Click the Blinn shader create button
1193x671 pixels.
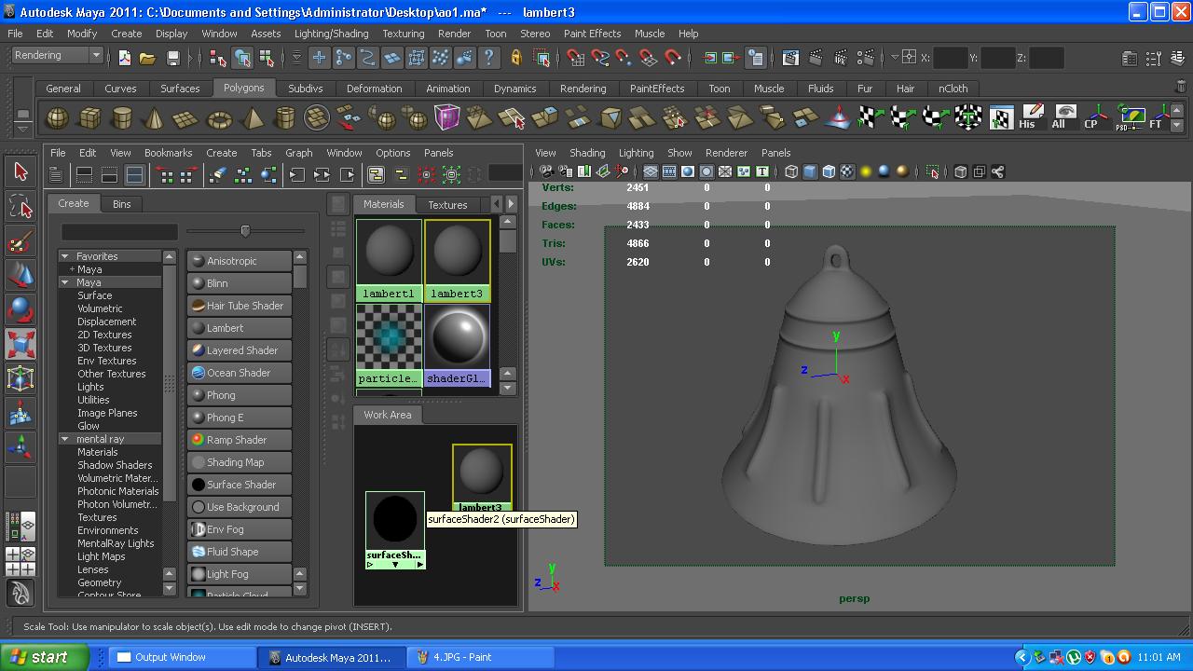(240, 283)
